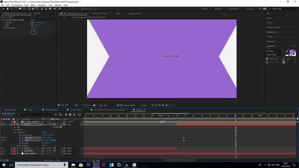Switch to the Project panel tab

37,14
